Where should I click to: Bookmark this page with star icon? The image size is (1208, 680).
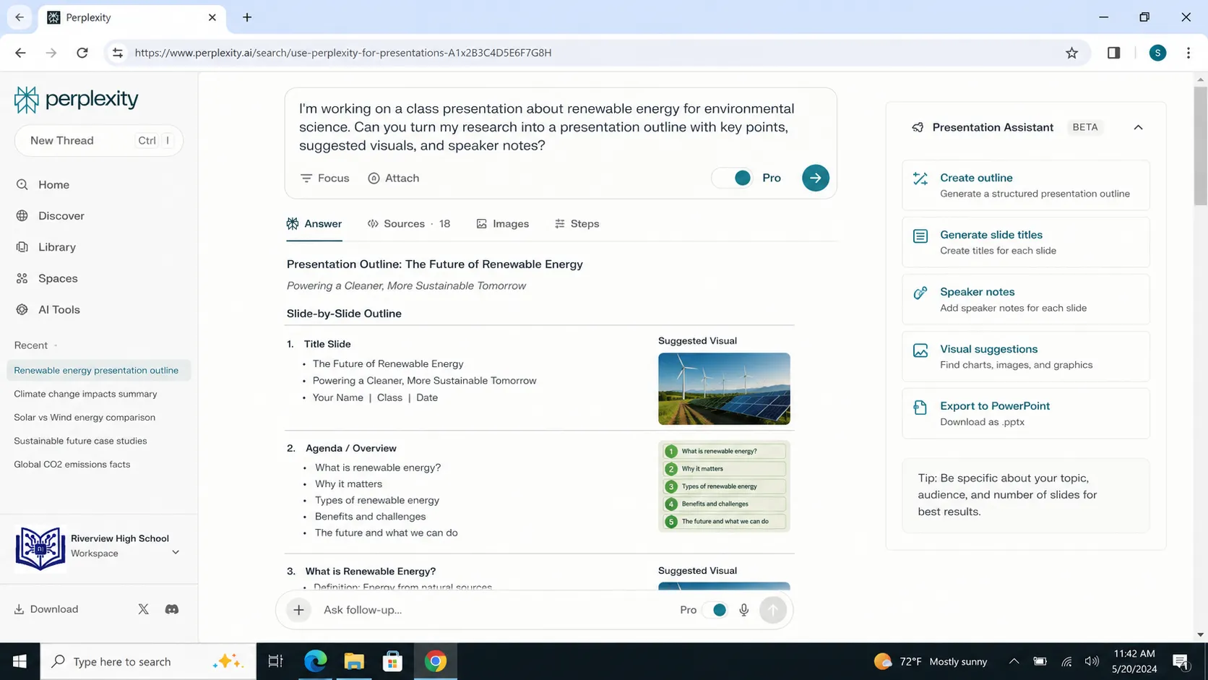(1071, 53)
